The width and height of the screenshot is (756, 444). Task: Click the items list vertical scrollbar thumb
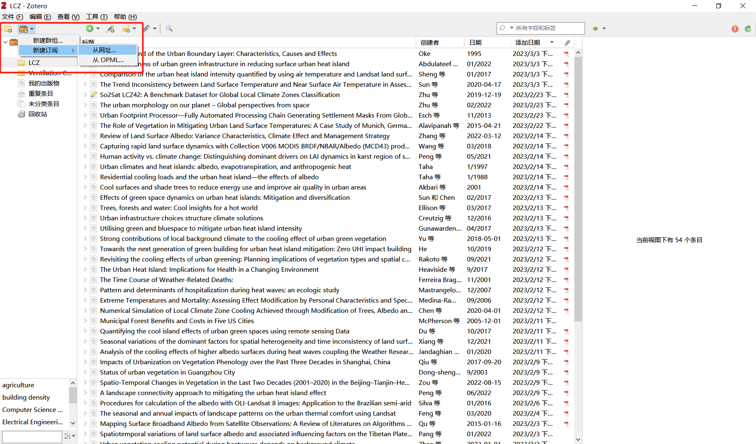pos(578,189)
